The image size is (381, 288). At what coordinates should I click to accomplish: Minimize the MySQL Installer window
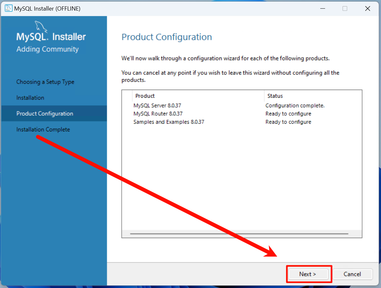click(x=323, y=8)
